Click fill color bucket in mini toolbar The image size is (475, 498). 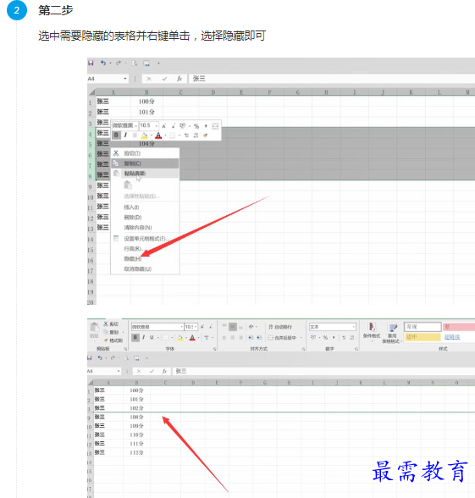click(144, 136)
